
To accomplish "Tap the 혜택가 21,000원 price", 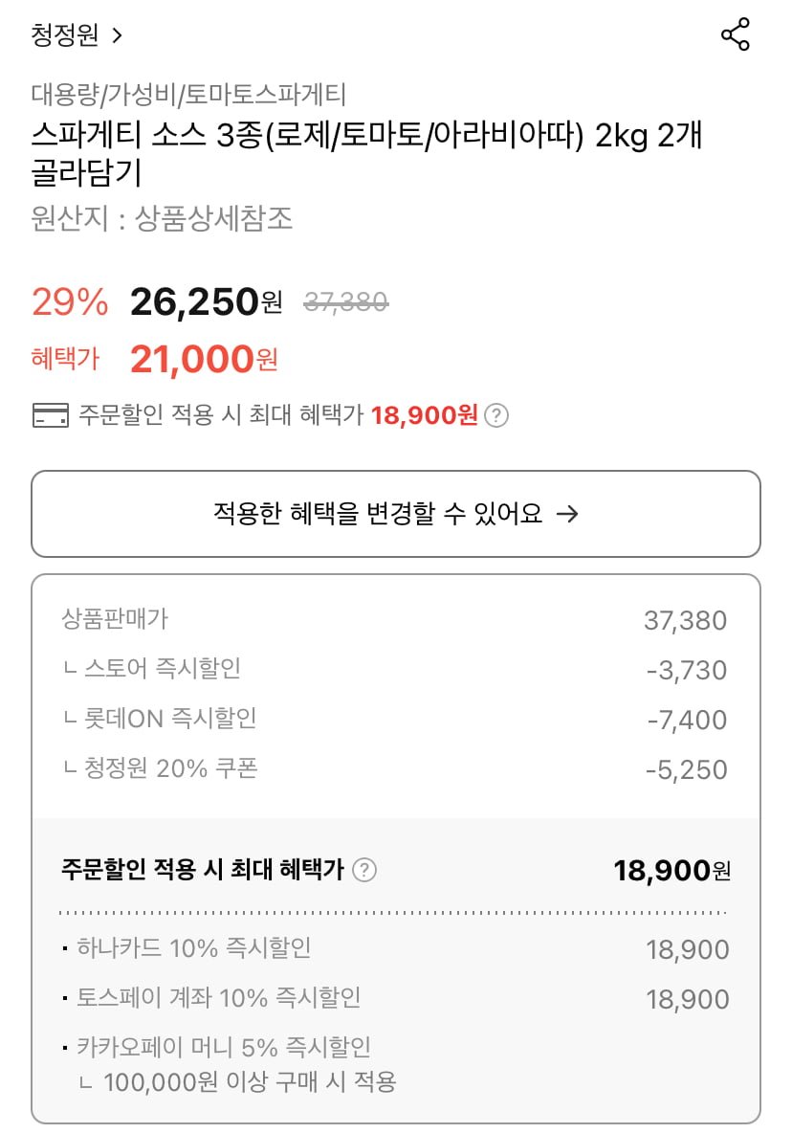I will point(203,360).
